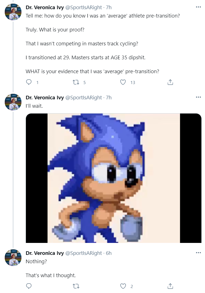Image resolution: width=205 pixels, height=293 pixels.
Task: Open the 6h timestamp on last tweet
Action: pyautogui.click(x=109, y=253)
